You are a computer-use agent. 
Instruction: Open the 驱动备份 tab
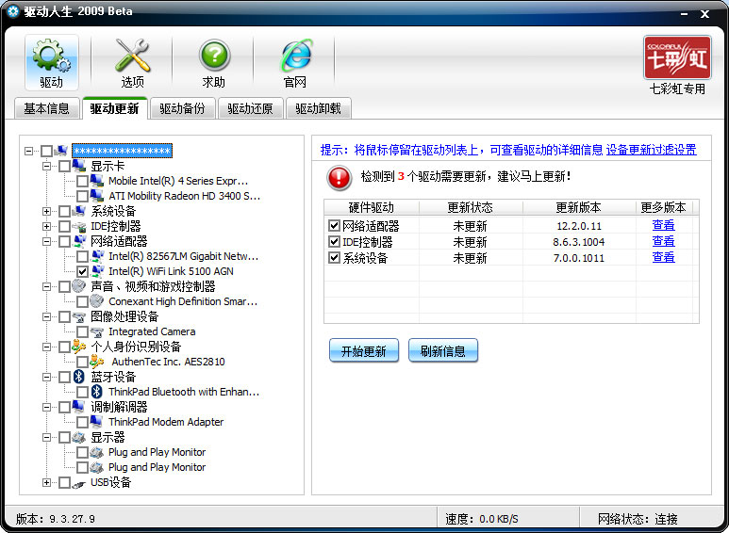(x=182, y=108)
